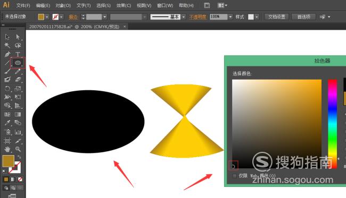Open the 窗口(W) menu
This screenshot has height=198, width=346.
point(165,5)
